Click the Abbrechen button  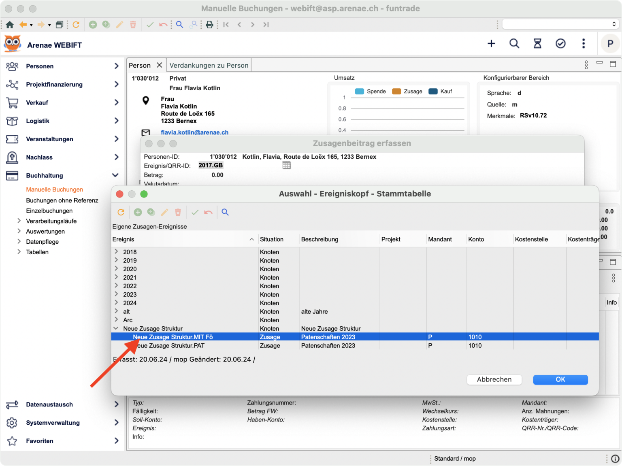click(x=494, y=379)
